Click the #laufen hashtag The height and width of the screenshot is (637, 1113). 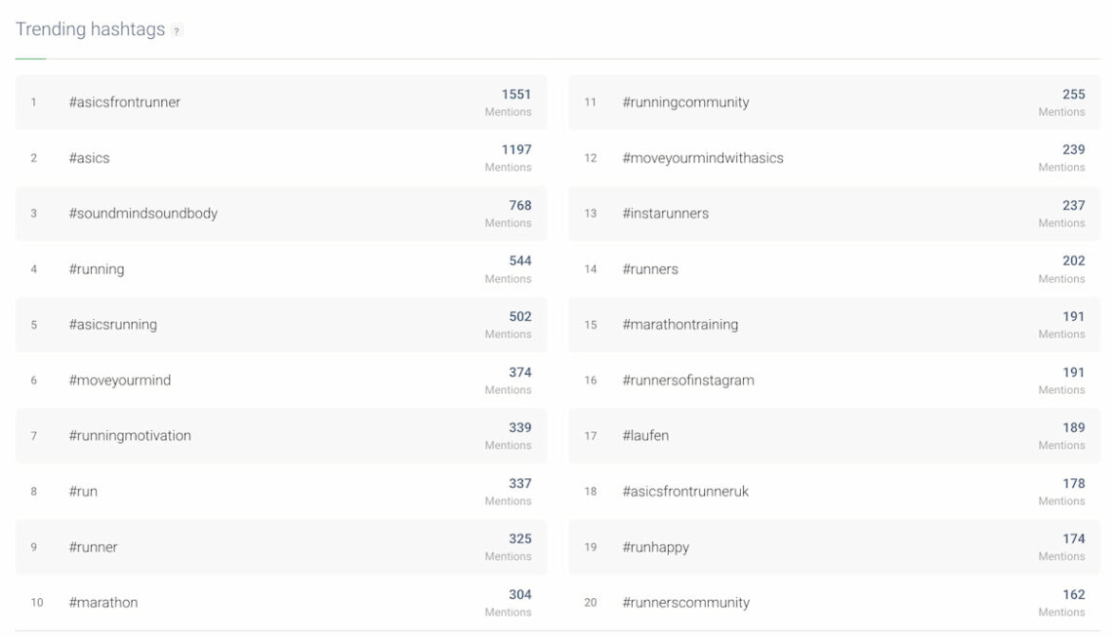pos(645,435)
